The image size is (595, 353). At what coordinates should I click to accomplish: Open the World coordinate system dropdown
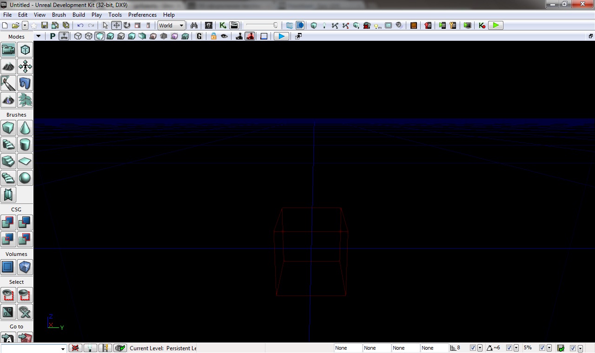pyautogui.click(x=171, y=26)
